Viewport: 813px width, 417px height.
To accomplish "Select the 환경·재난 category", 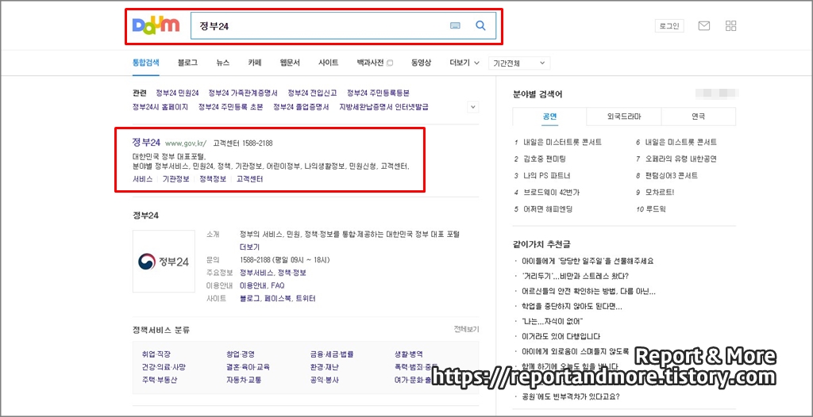I will point(325,367).
